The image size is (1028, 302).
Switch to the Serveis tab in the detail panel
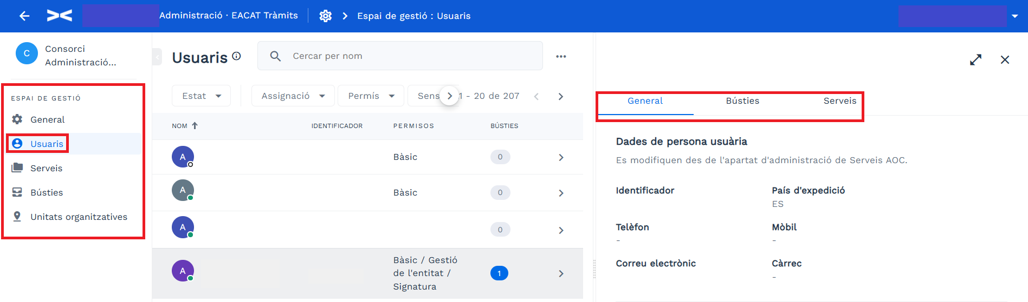click(840, 101)
